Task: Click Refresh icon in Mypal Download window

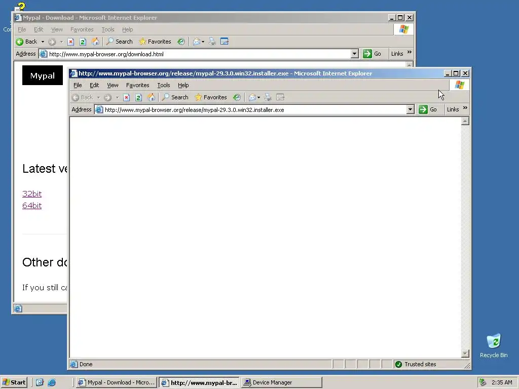Action: (83, 42)
